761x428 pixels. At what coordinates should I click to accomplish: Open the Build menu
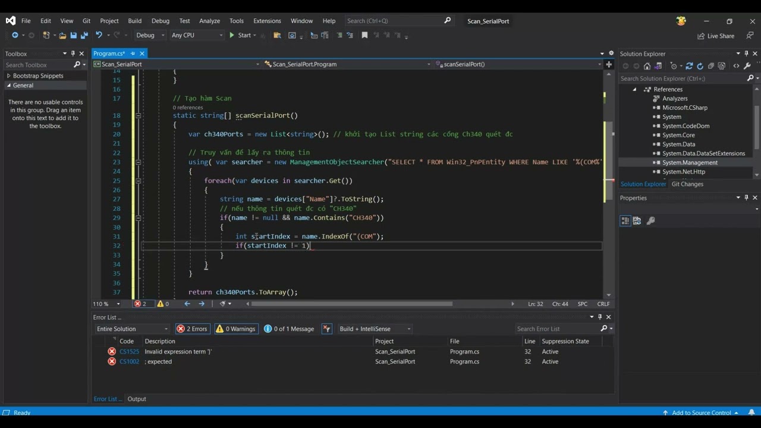tap(135, 21)
